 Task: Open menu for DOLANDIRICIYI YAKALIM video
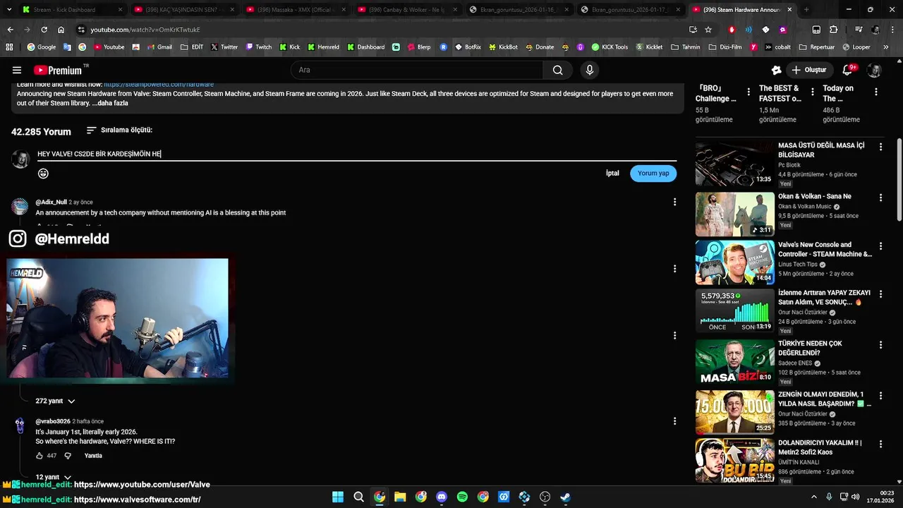(x=880, y=445)
